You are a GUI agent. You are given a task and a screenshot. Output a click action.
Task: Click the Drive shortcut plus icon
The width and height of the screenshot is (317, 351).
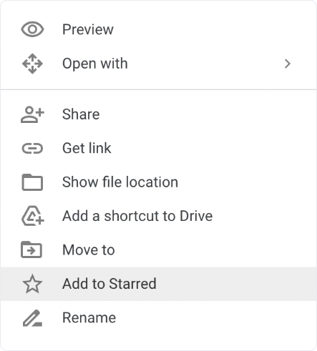pyautogui.click(x=33, y=216)
